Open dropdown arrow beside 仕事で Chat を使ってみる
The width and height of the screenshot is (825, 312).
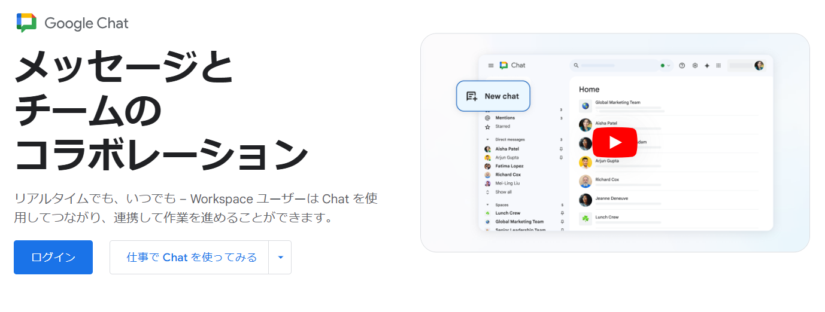point(280,258)
